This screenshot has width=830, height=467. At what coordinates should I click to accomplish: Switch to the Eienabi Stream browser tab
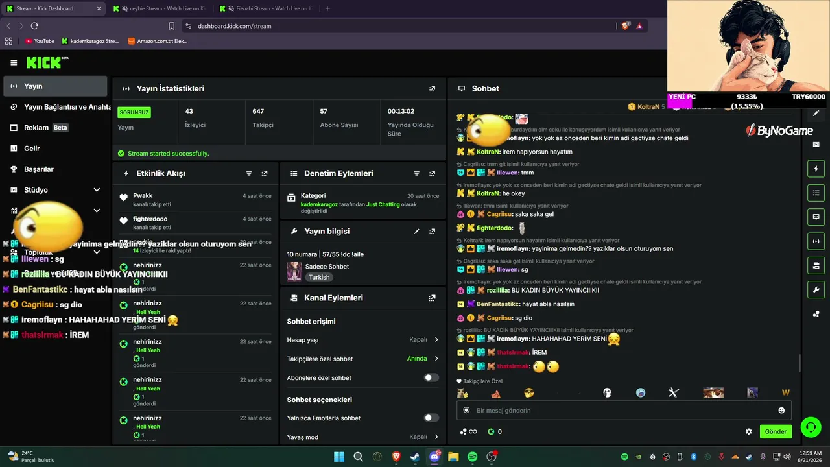pos(266,8)
